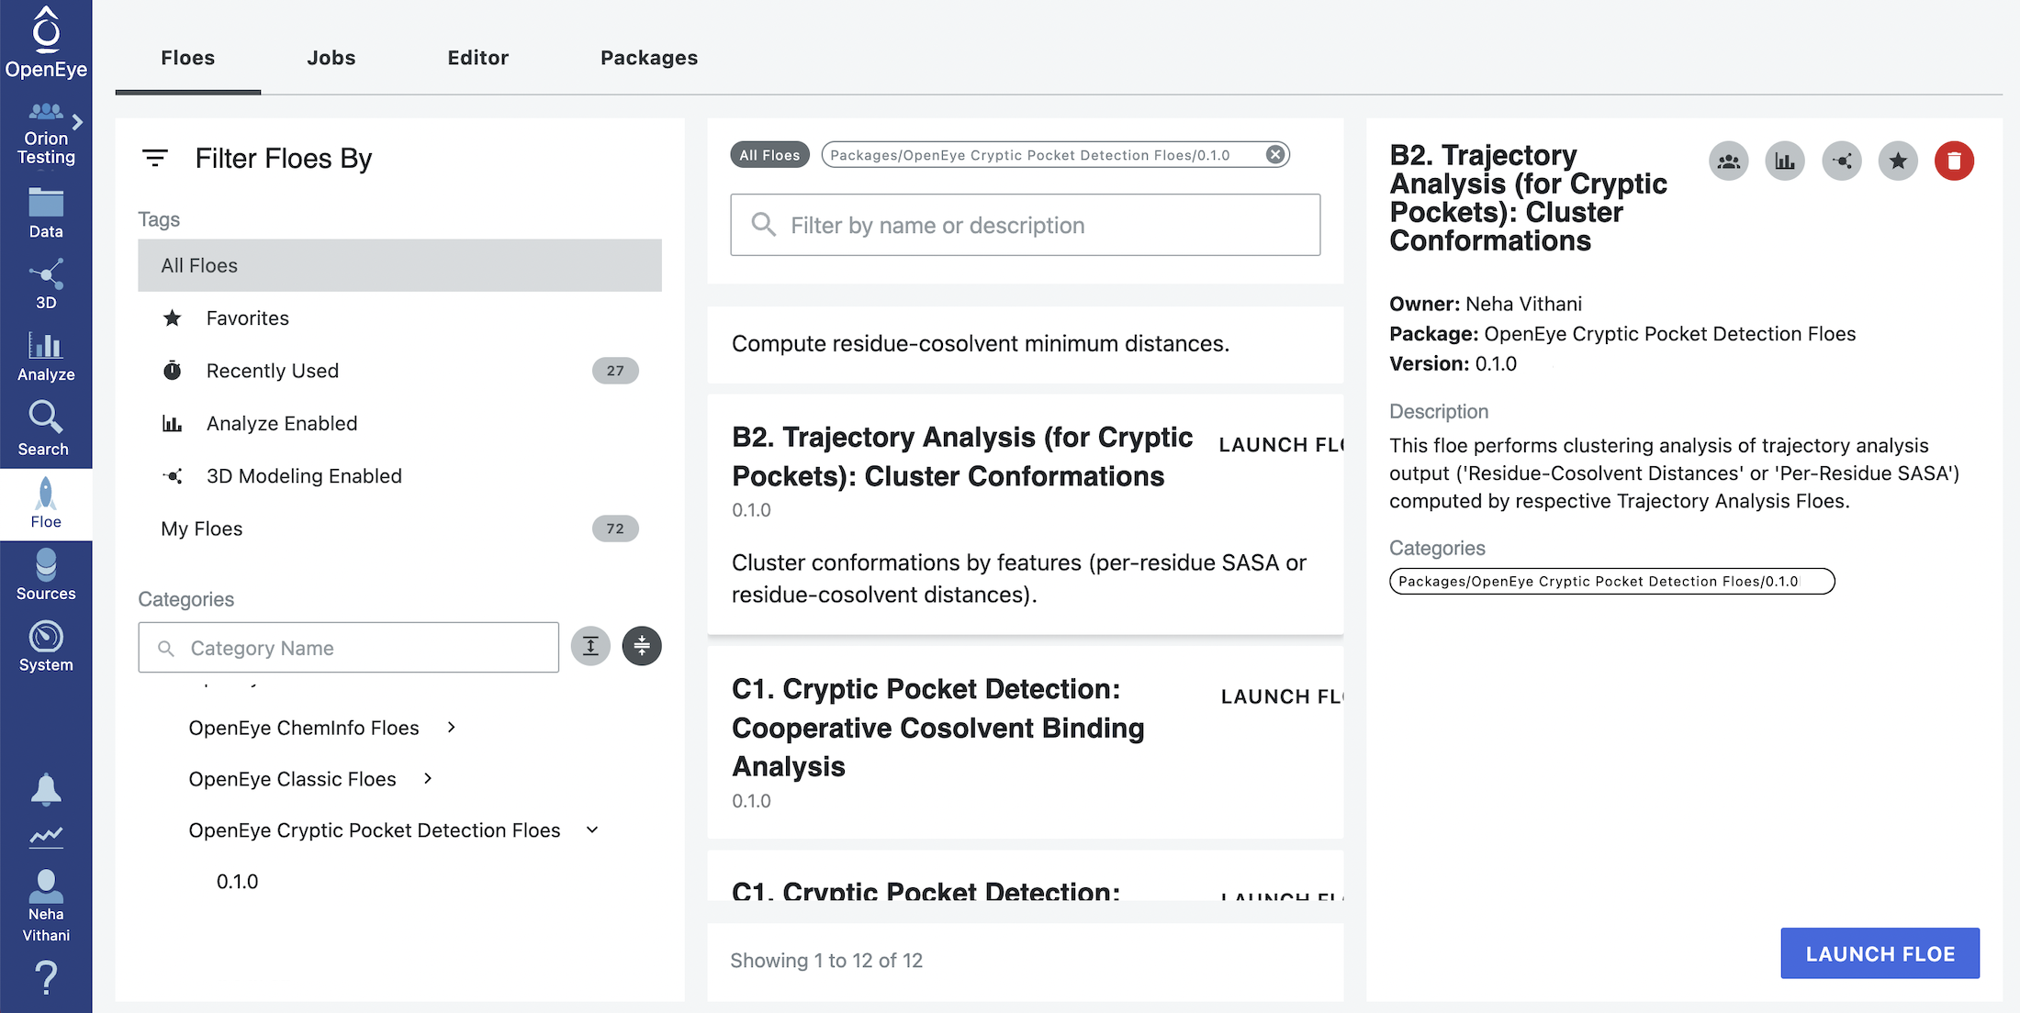Open the Sources panel from the sidebar
The image size is (2020, 1013).
(x=45, y=574)
